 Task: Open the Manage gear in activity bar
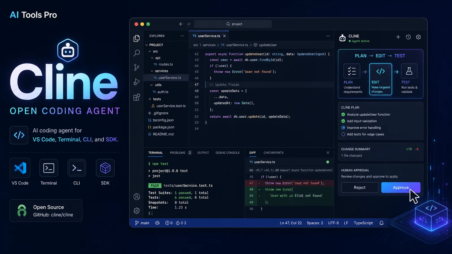(137, 211)
